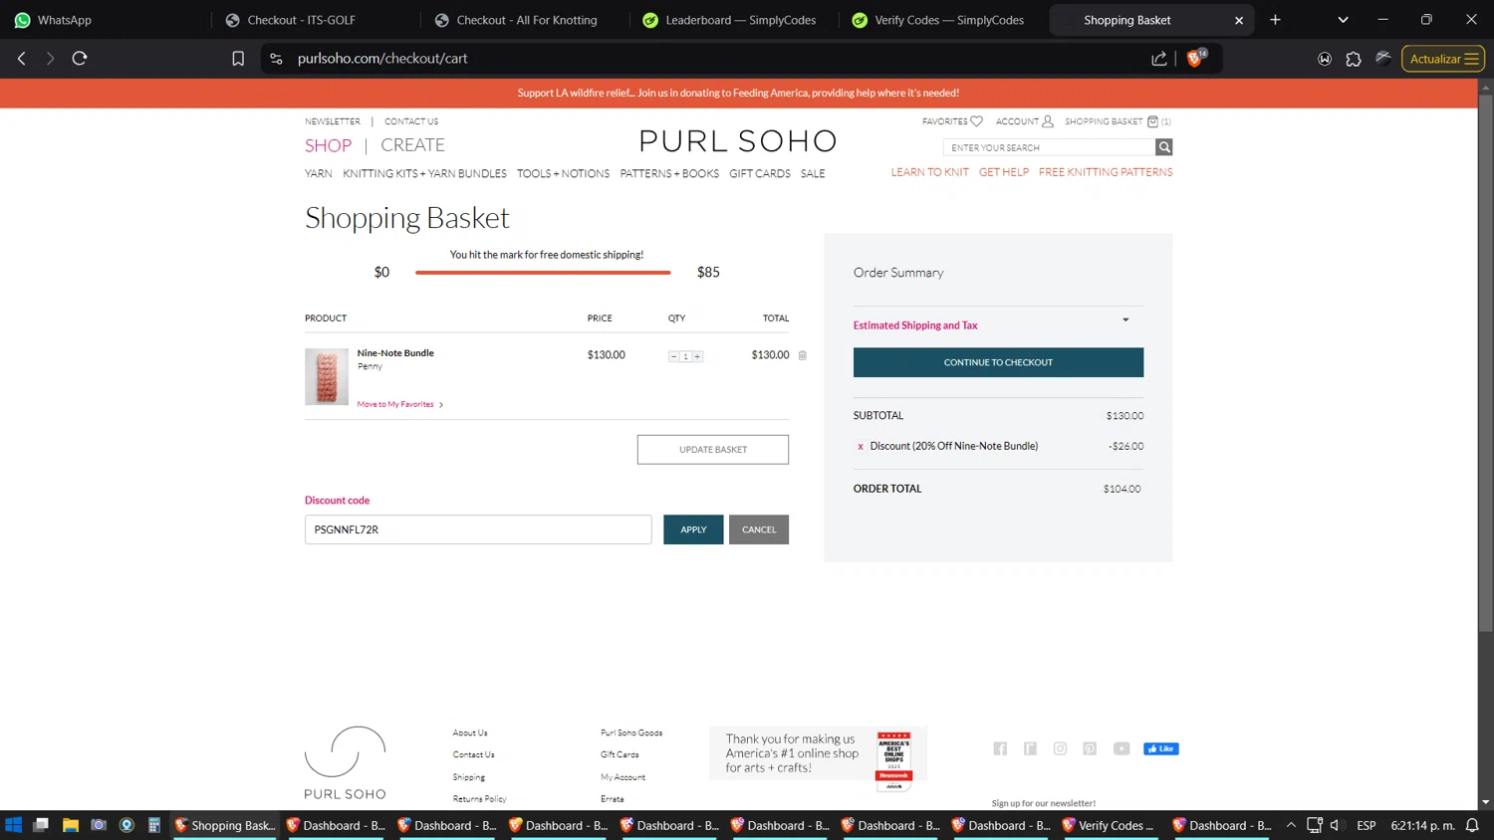Screen dimensions: 1494x840
Task: Apply the discount code
Action: (693, 529)
